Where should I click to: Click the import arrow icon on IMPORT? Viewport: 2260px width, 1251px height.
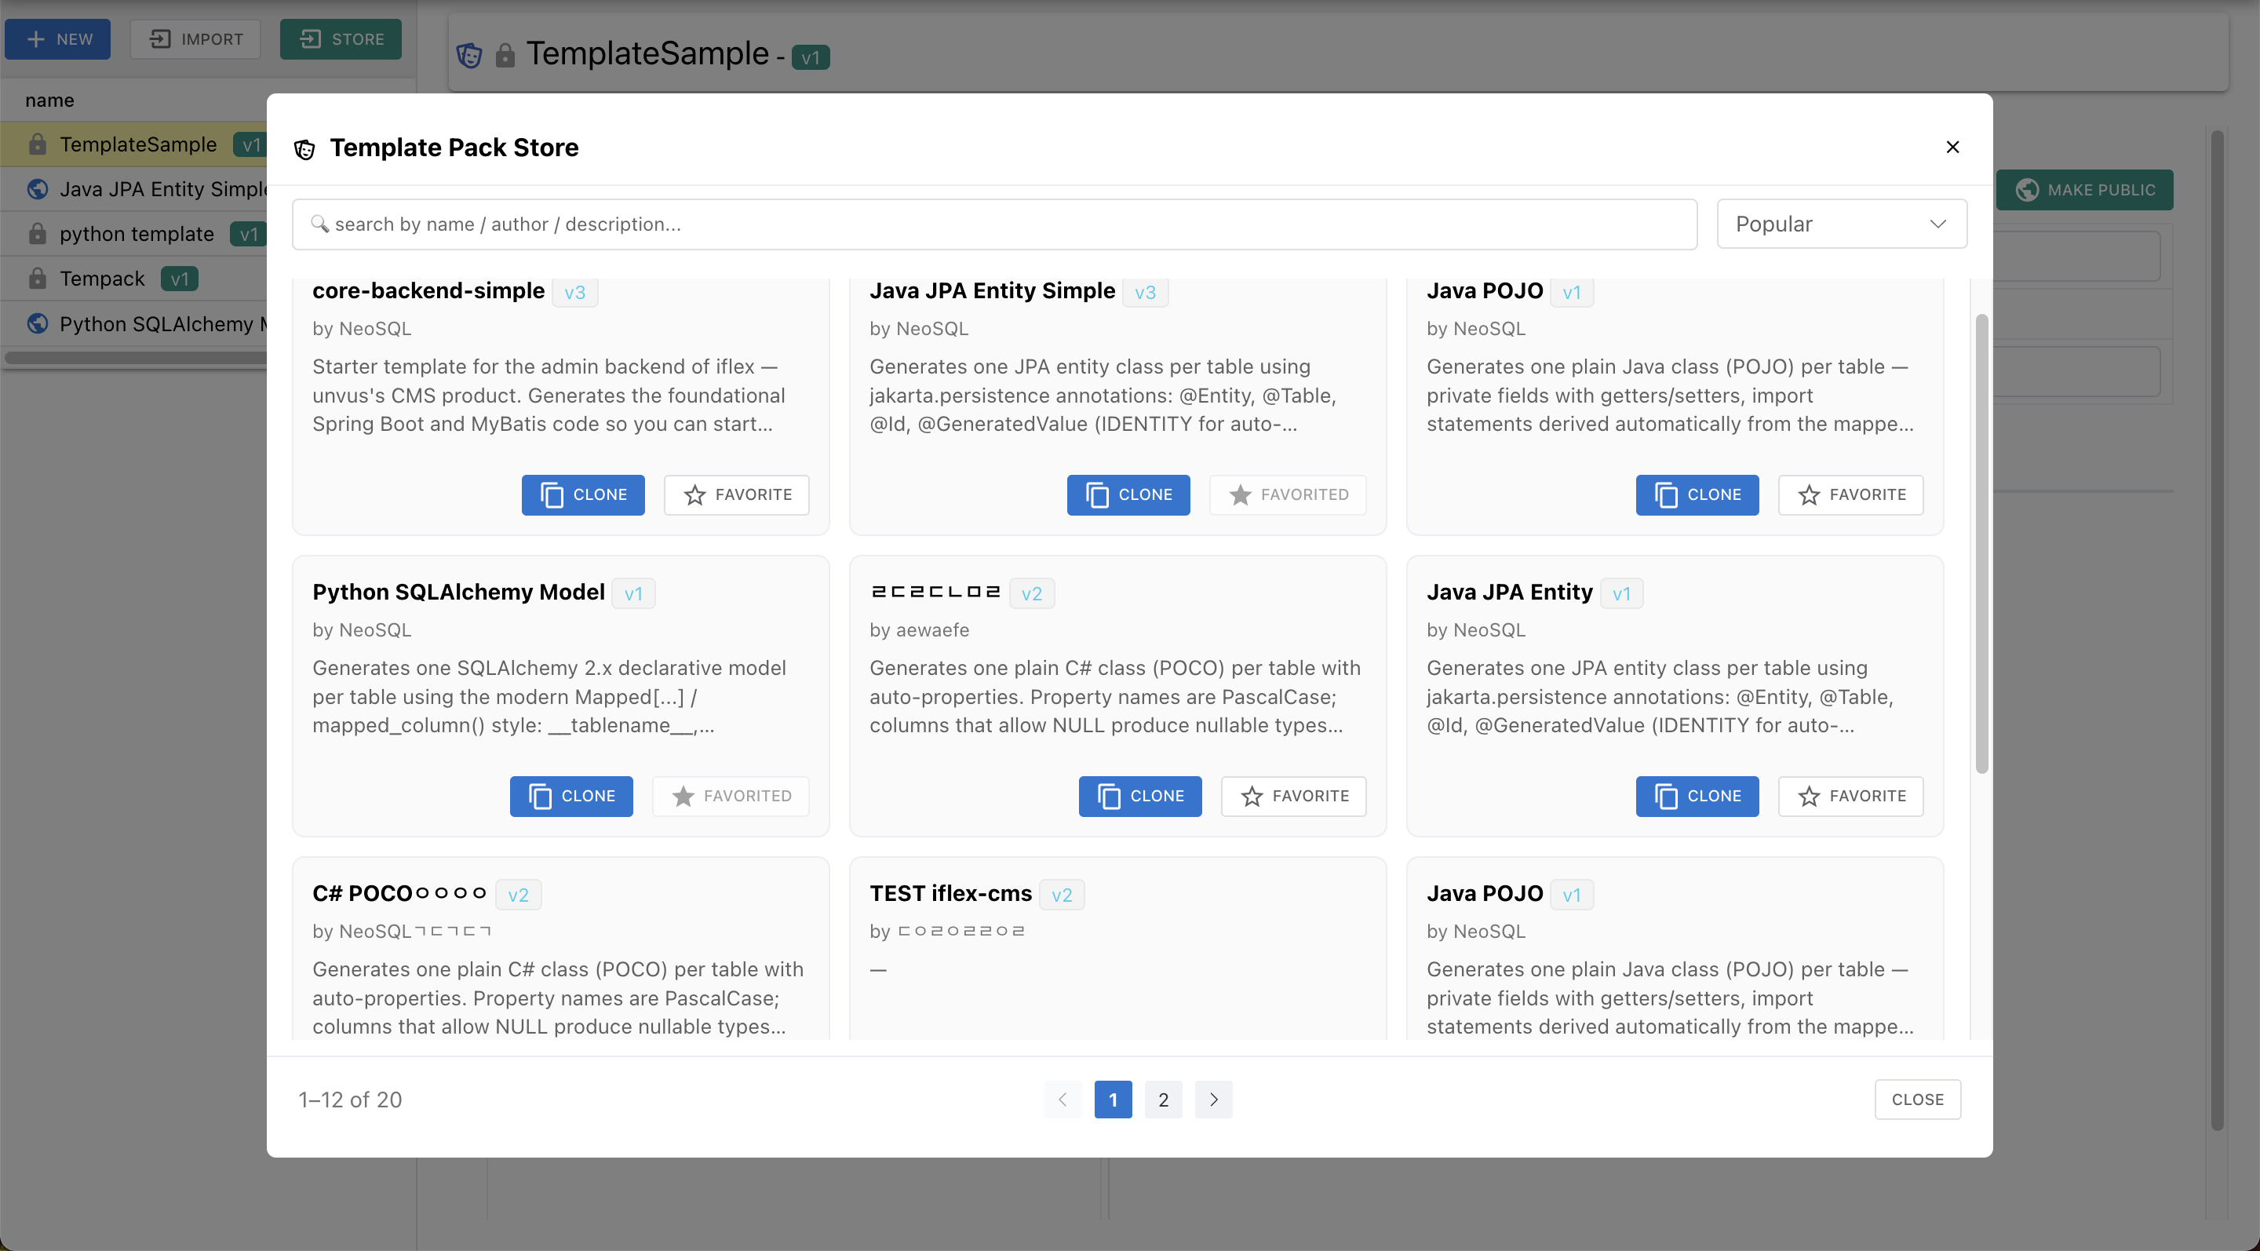coord(159,38)
